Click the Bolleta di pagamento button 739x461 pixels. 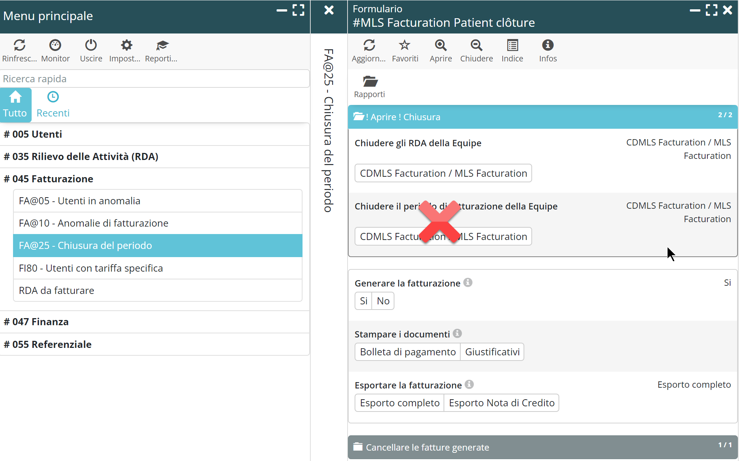tap(407, 352)
